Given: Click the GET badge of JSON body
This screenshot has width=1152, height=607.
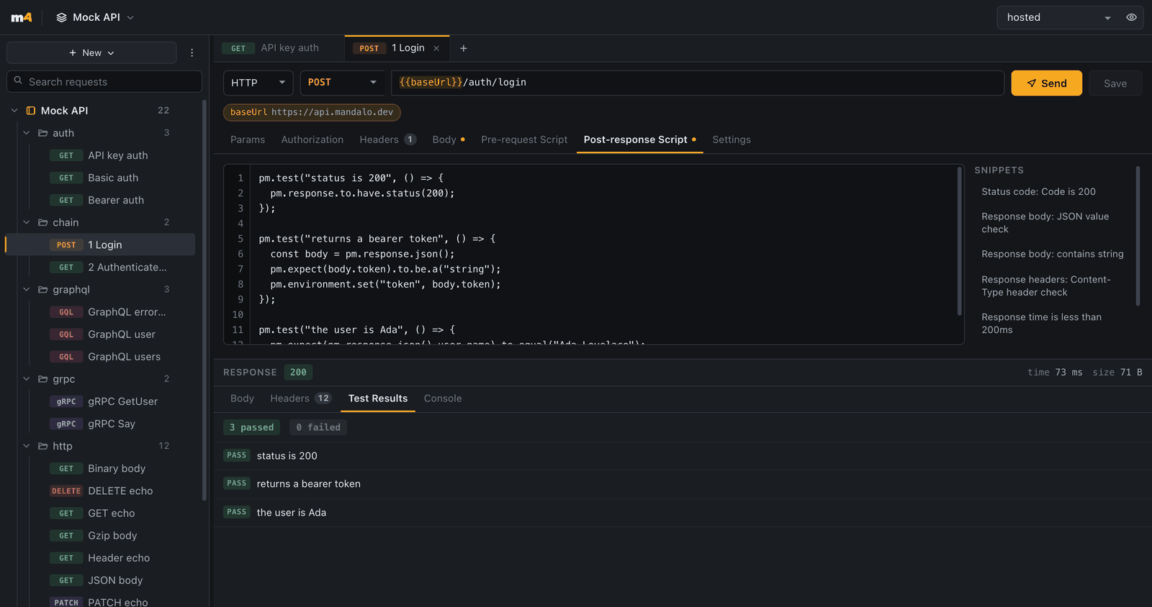Looking at the screenshot, I should [x=66, y=580].
